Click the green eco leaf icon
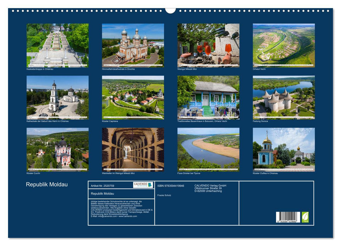Screen dimensions: 341x246 click(x=305, y=217)
